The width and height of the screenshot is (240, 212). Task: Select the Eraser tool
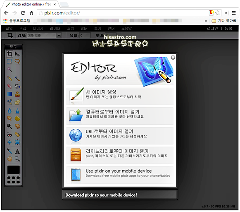point(10,86)
